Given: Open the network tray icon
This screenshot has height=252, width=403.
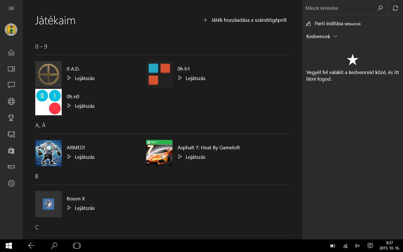Looking at the screenshot, I should coord(345,246).
